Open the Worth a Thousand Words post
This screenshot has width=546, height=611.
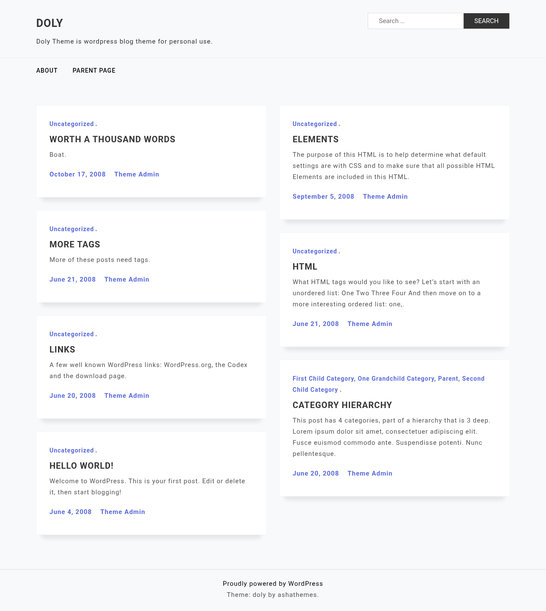[112, 139]
